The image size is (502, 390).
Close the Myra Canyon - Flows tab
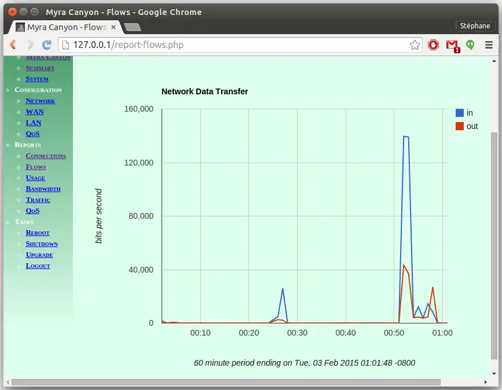coord(113,27)
